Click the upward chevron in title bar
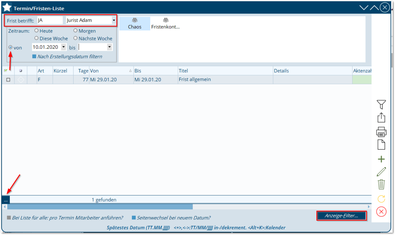The image size is (395, 235). click(374, 8)
